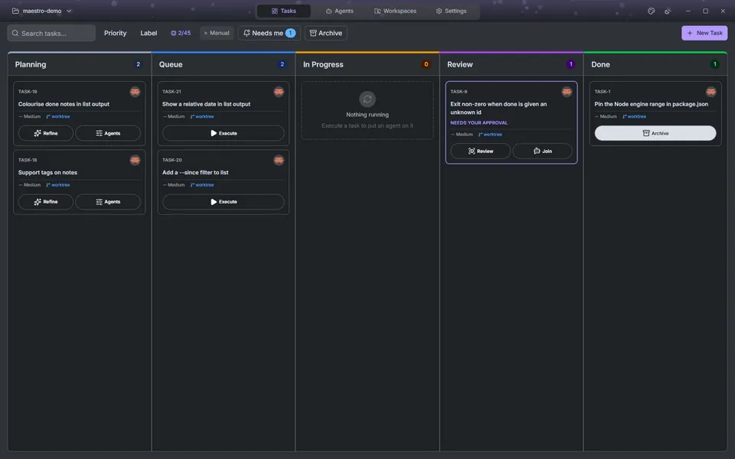Click the In Progress count badge
This screenshot has height=459, width=735.
click(x=426, y=64)
